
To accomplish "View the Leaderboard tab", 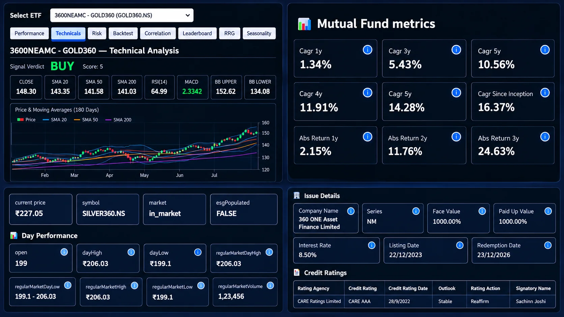I will click(197, 33).
